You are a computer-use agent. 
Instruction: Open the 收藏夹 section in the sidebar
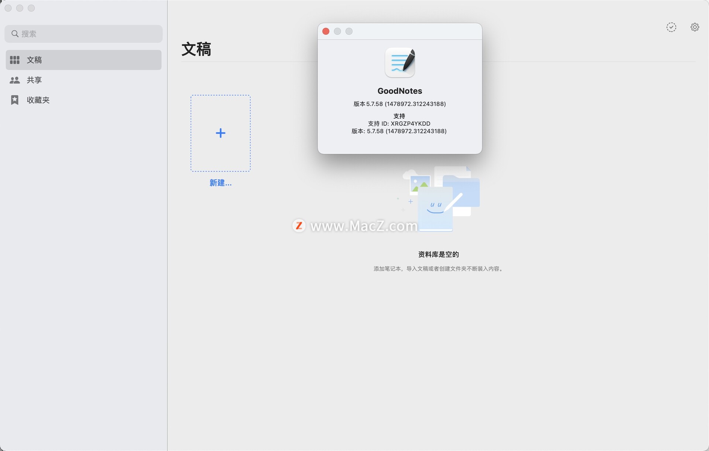click(x=84, y=100)
